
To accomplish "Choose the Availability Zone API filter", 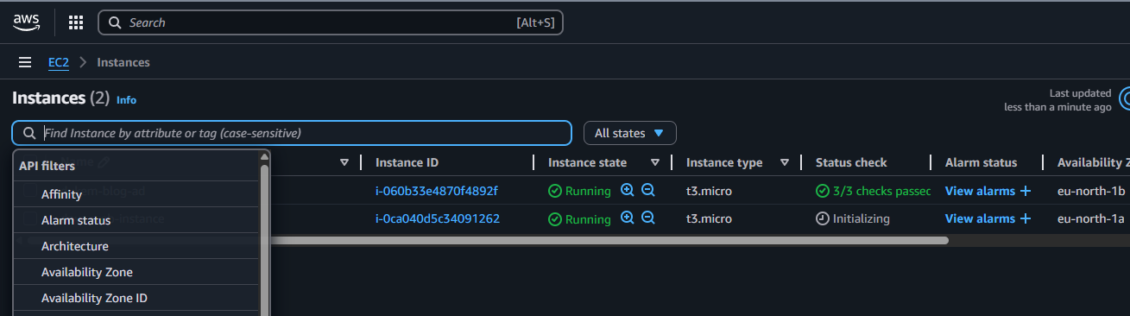I will point(136,272).
